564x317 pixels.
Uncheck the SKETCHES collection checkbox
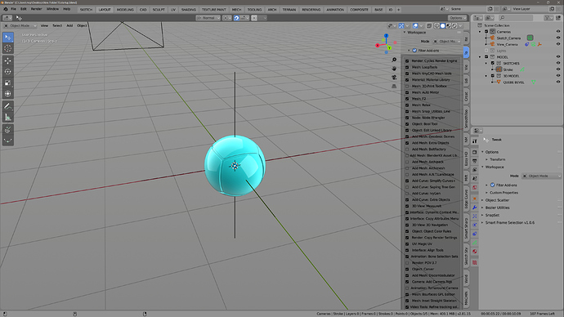(x=493, y=63)
